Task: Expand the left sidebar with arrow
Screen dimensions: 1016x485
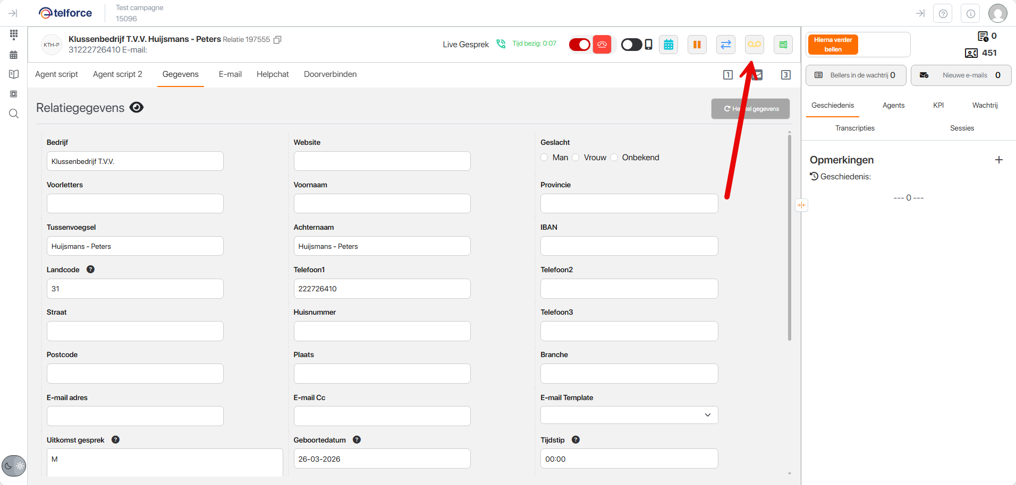Action: point(13,13)
